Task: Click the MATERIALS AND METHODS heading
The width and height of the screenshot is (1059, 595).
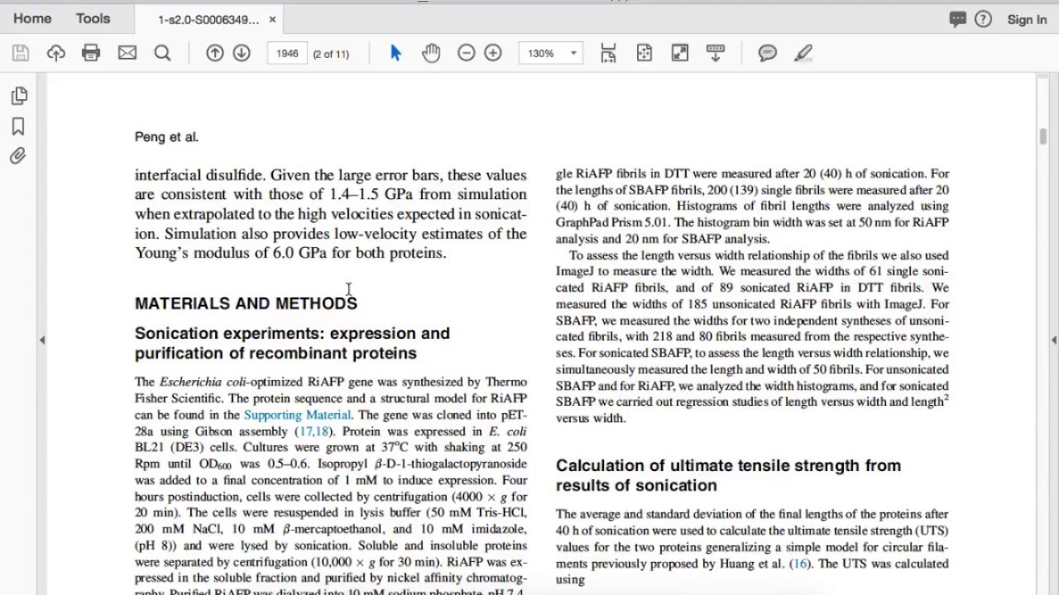Action: click(246, 303)
